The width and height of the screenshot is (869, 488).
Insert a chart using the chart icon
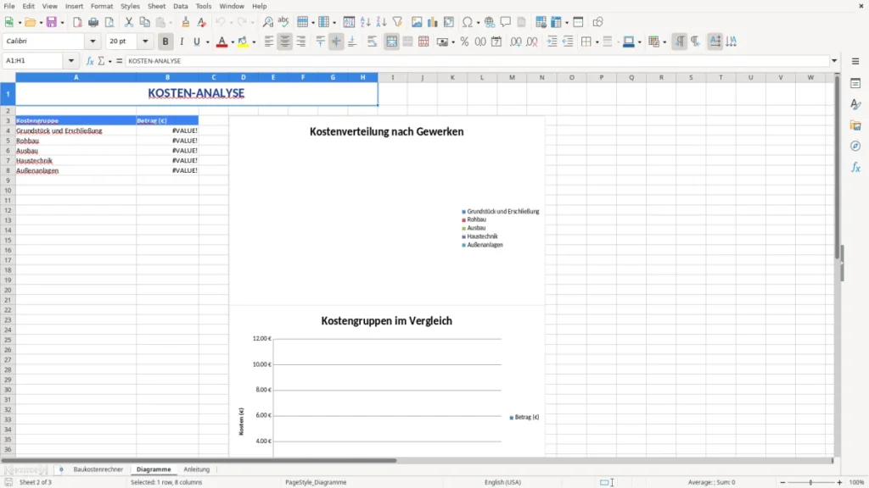[433, 22]
